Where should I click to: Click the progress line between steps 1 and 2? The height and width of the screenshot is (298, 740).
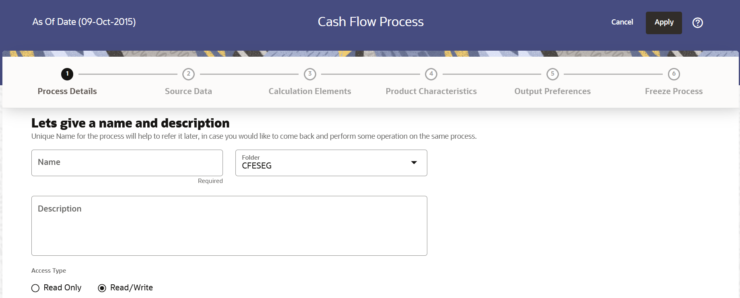[x=128, y=74]
